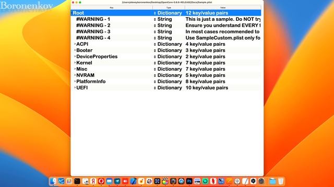
Task: Launch Terminal from the dock
Action: pyautogui.click(x=77, y=181)
